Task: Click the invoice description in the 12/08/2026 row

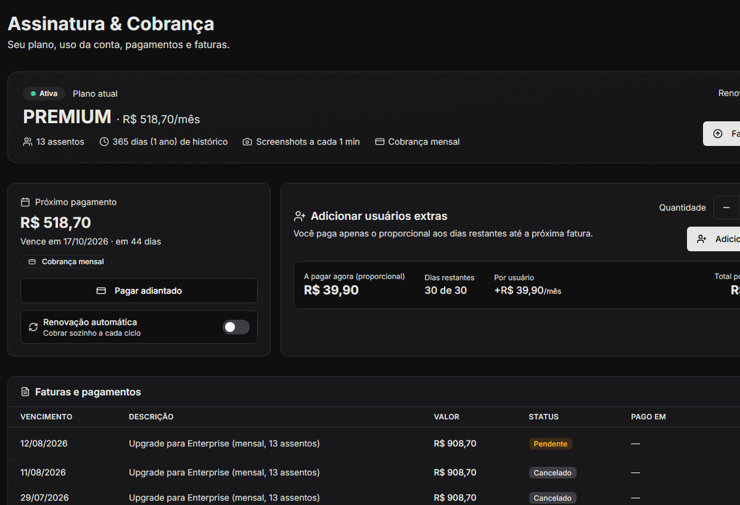Action: pyautogui.click(x=224, y=444)
